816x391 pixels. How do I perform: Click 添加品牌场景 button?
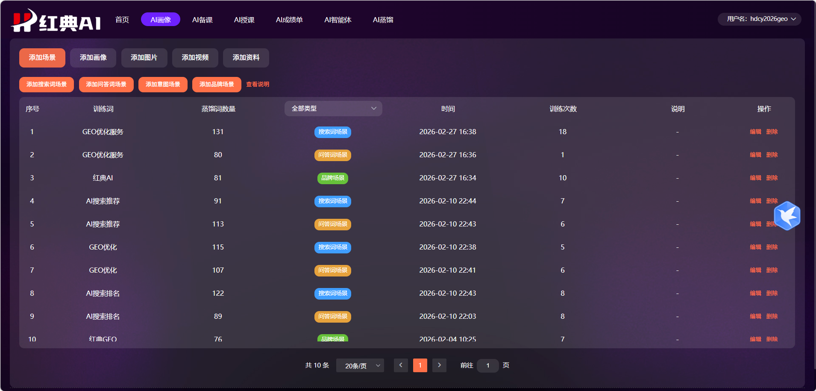tap(217, 85)
